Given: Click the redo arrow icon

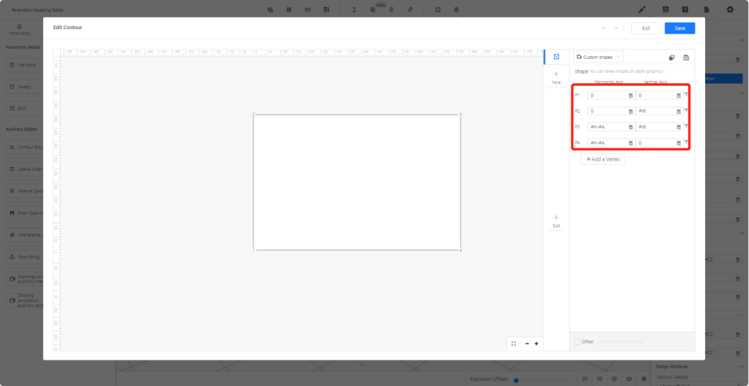Looking at the screenshot, I should point(616,28).
